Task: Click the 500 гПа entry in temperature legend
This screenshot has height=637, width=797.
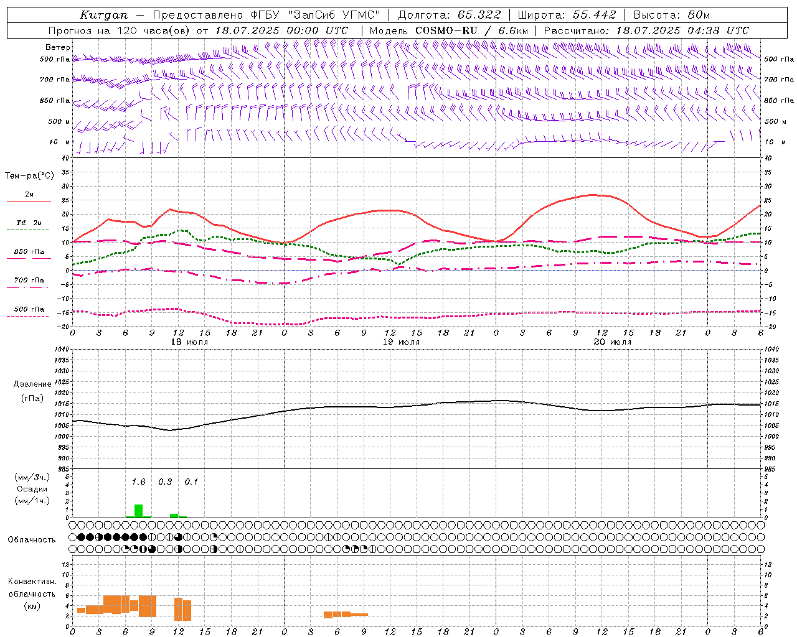Action: pos(29,309)
